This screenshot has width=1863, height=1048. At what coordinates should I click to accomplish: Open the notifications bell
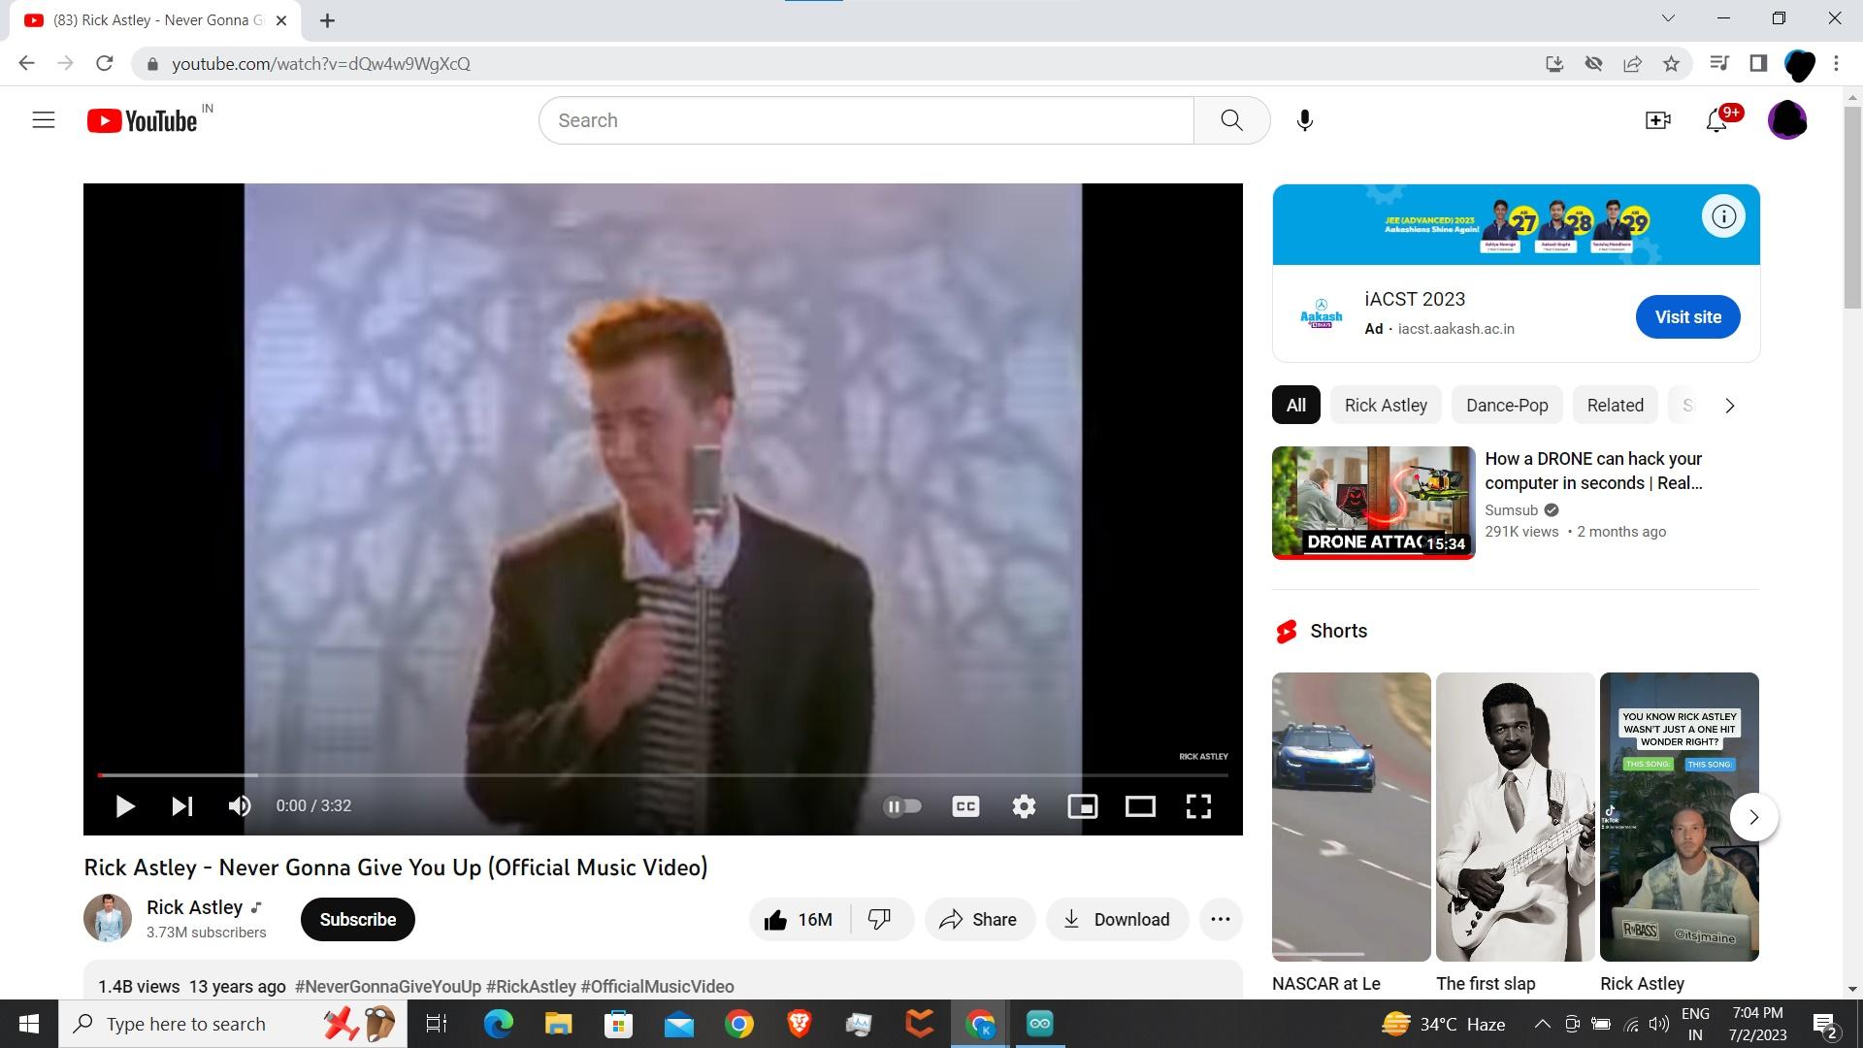(x=1716, y=119)
